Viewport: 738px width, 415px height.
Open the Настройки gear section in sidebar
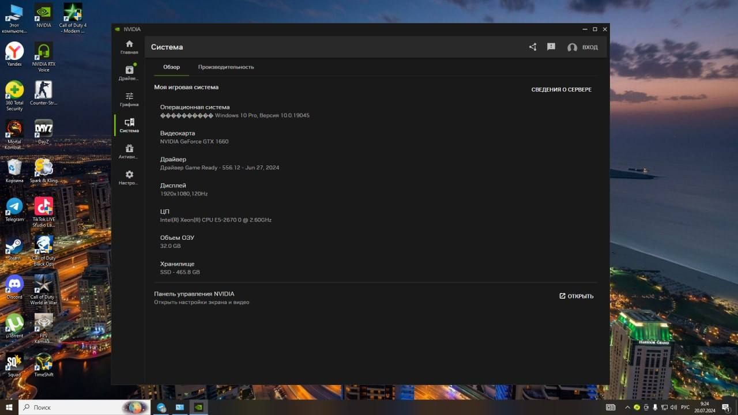pos(129,178)
